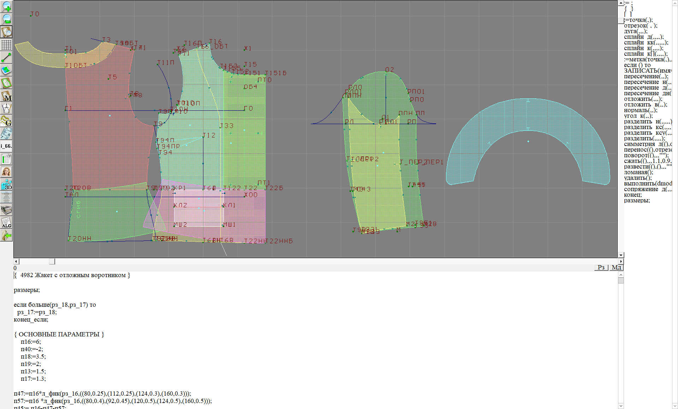Open the pattern pieces M icon
Screen dimensions: 678x409
point(6,96)
